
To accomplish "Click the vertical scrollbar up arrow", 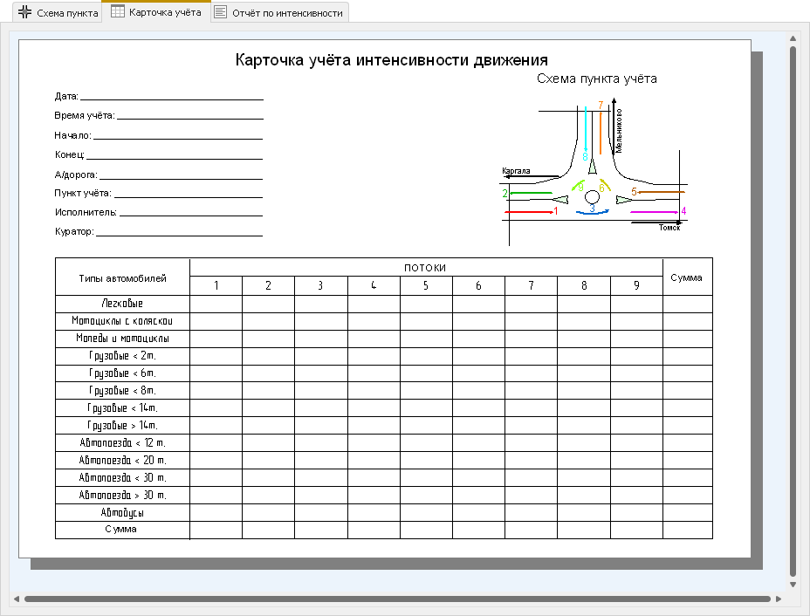I will [793, 38].
